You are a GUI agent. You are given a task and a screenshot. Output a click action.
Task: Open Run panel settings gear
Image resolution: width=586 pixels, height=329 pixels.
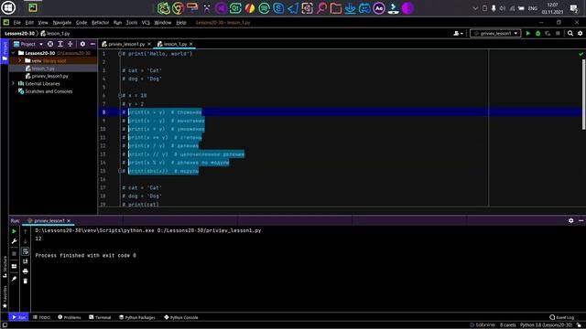[x=570, y=220]
